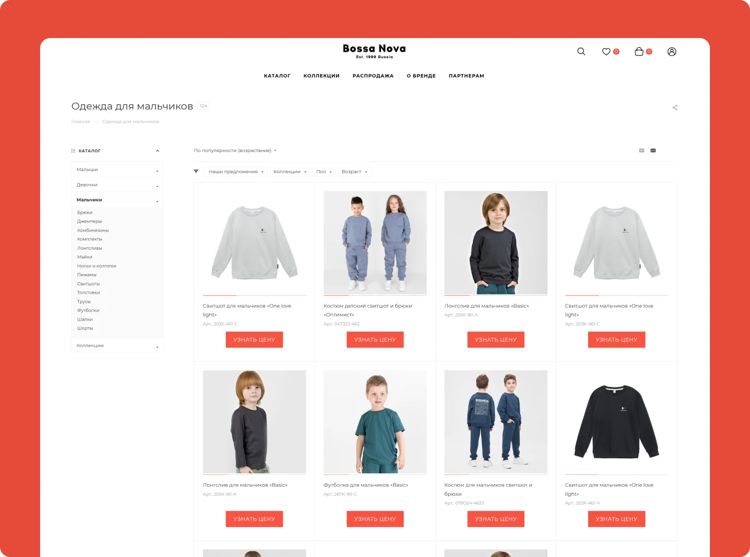Select Футболки in the sidebar category list
750x557 pixels.
pos(88,310)
